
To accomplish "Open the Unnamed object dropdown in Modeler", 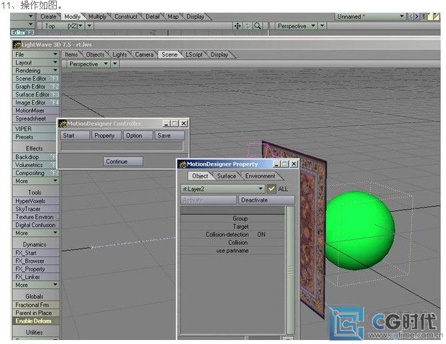I will [x=371, y=17].
